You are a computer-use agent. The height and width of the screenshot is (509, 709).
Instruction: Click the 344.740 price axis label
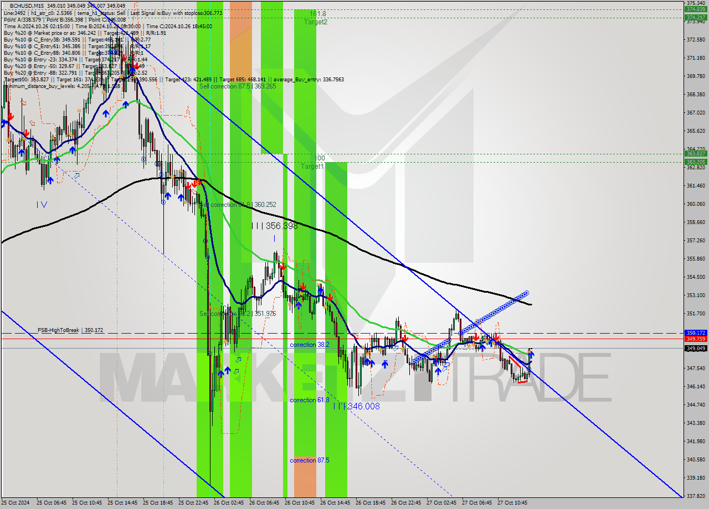[x=696, y=405]
